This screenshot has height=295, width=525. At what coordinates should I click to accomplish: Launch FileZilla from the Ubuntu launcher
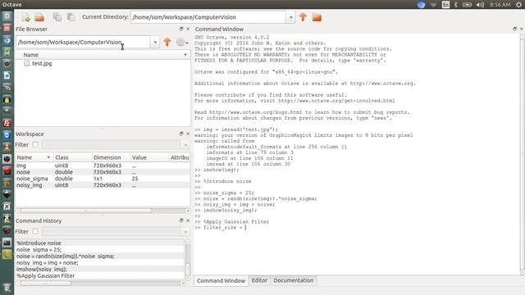[x=7, y=124]
